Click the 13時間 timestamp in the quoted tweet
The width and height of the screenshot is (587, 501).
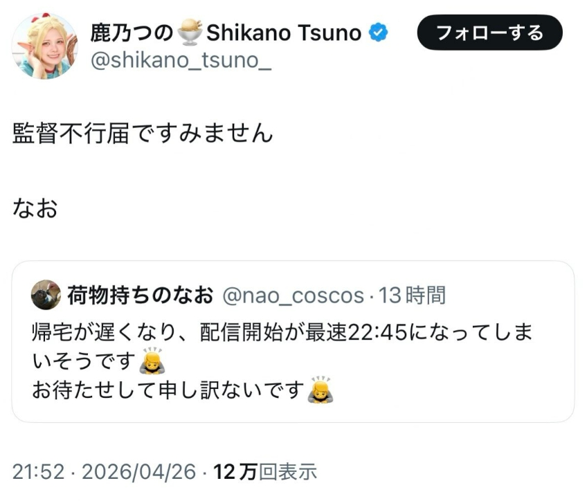click(x=413, y=295)
